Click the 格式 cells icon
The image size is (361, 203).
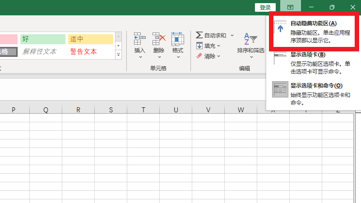177,38
